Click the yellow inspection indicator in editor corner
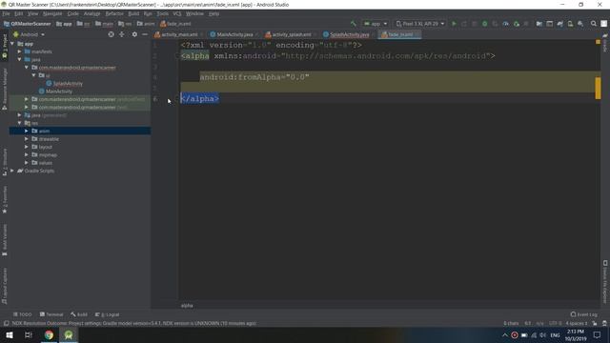The image size is (610, 343). [598, 42]
